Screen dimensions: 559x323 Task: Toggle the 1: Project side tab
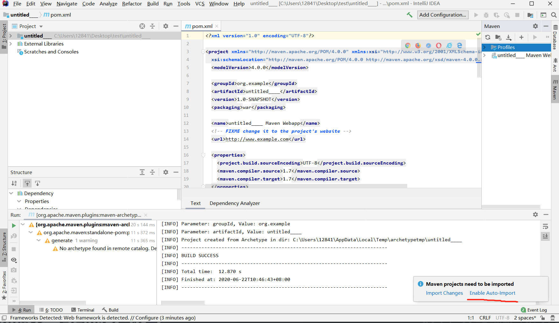[x=4, y=37]
